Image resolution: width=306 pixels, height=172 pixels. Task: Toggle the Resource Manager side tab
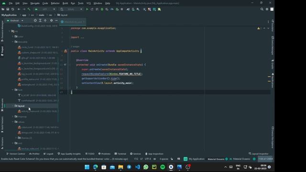click(x=2, y=31)
